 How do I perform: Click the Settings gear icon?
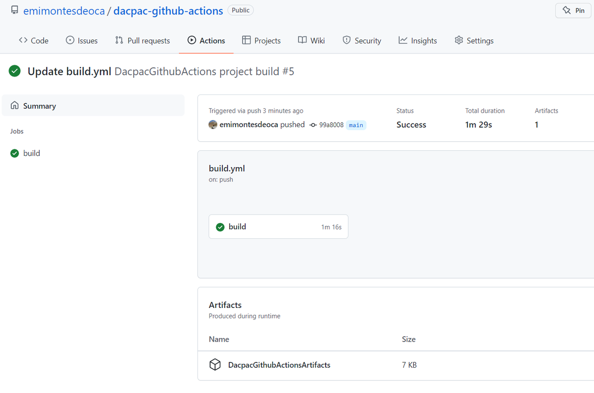tap(459, 41)
